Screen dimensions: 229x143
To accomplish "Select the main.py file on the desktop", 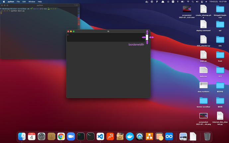I will (203, 56).
